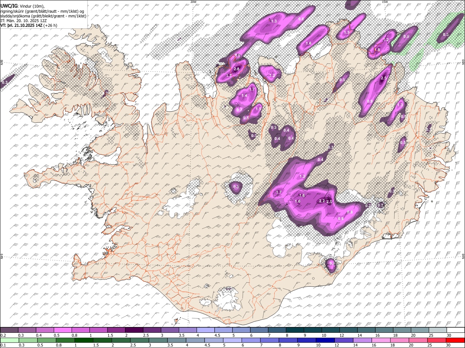Pick the upper legend swatch between 4 and 4.5
Screen dimensions: 465x348
206,330
